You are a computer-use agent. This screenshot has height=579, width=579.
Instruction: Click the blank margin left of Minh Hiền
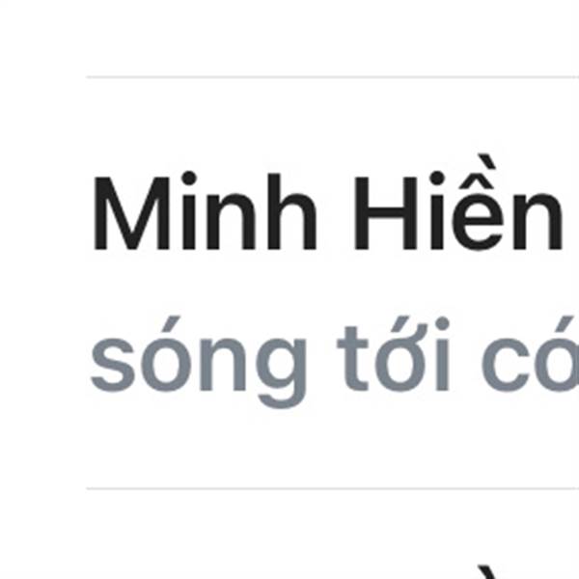click(x=43, y=211)
